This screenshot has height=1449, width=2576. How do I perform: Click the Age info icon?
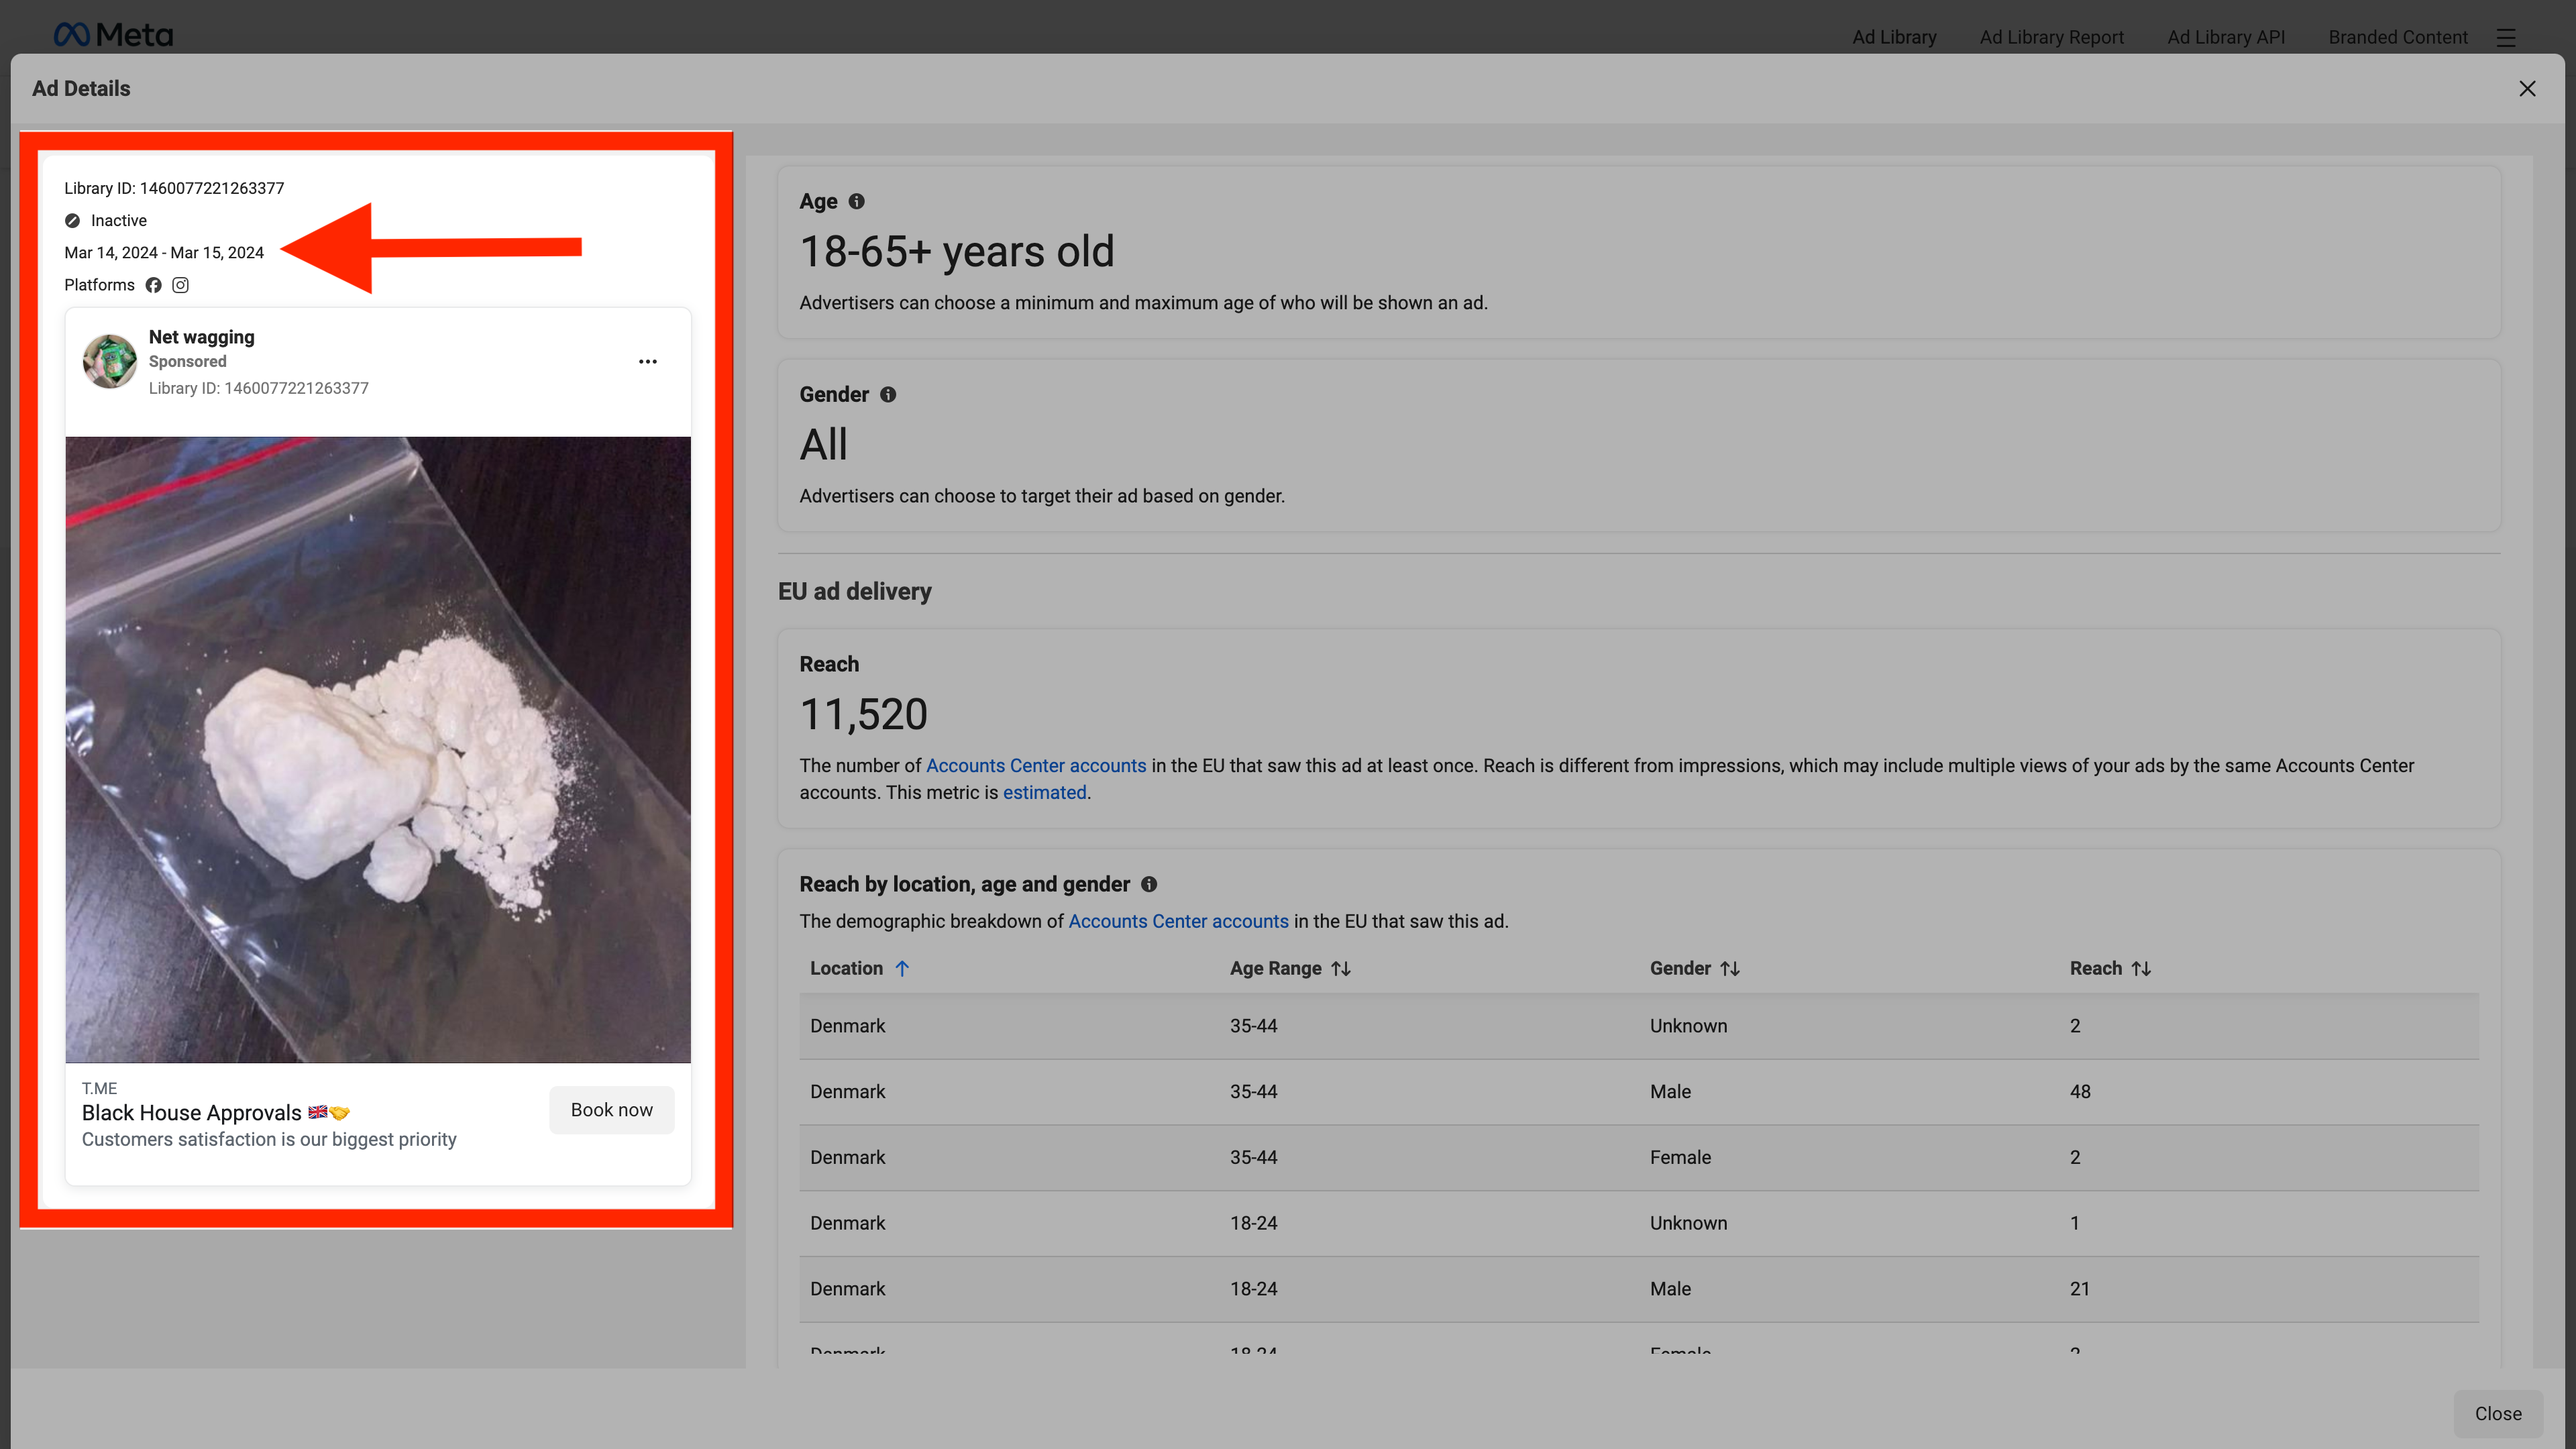856,201
